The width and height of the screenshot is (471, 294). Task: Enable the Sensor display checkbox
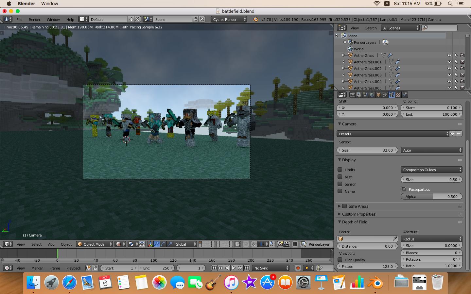point(340,184)
